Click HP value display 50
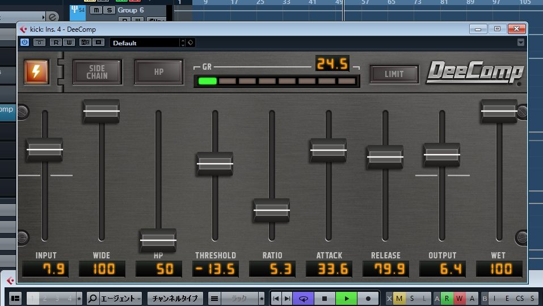Screen dimensions: 543x306 pos(159,269)
